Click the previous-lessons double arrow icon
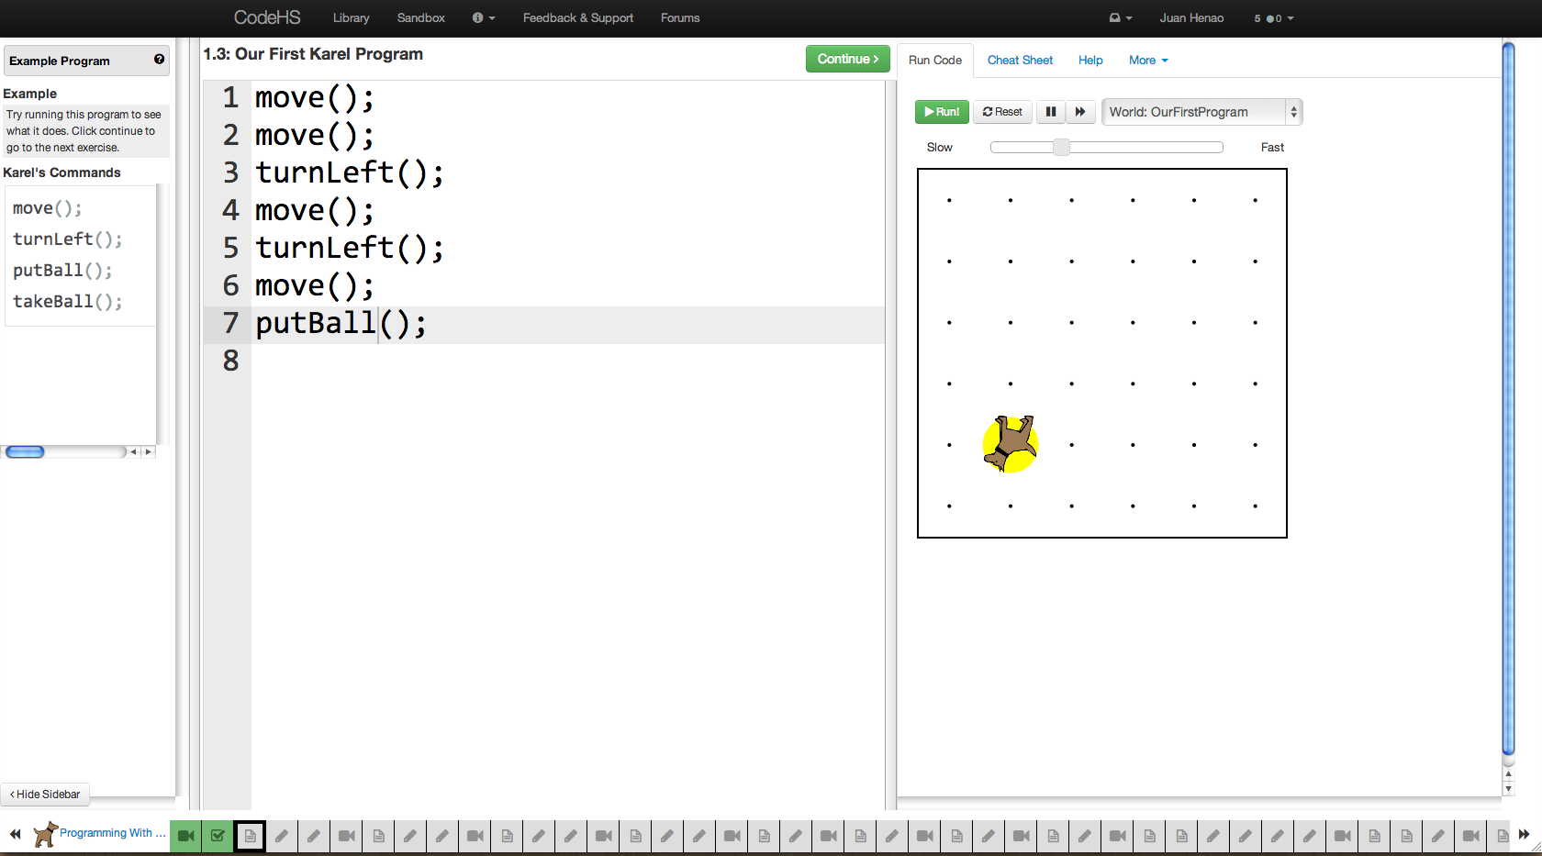 click(x=15, y=834)
